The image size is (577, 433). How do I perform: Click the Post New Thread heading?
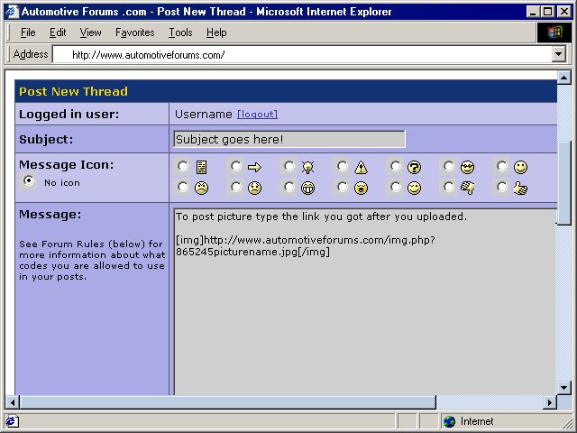click(73, 91)
